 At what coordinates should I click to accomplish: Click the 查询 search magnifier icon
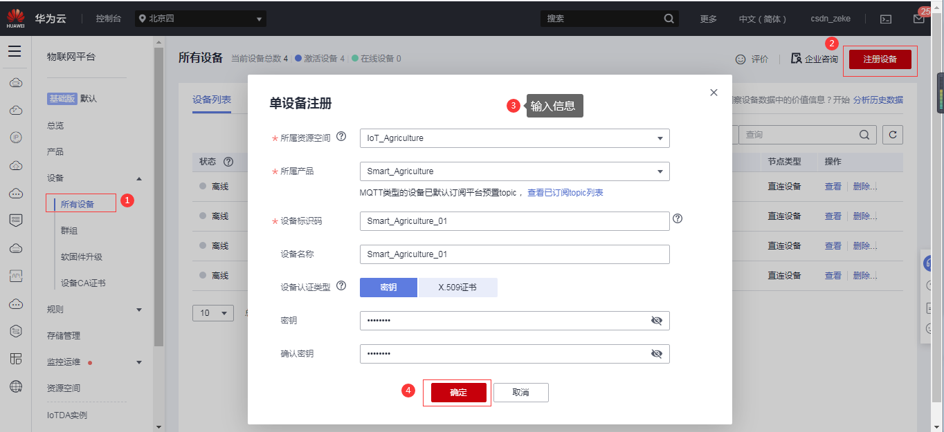pyautogui.click(x=864, y=135)
